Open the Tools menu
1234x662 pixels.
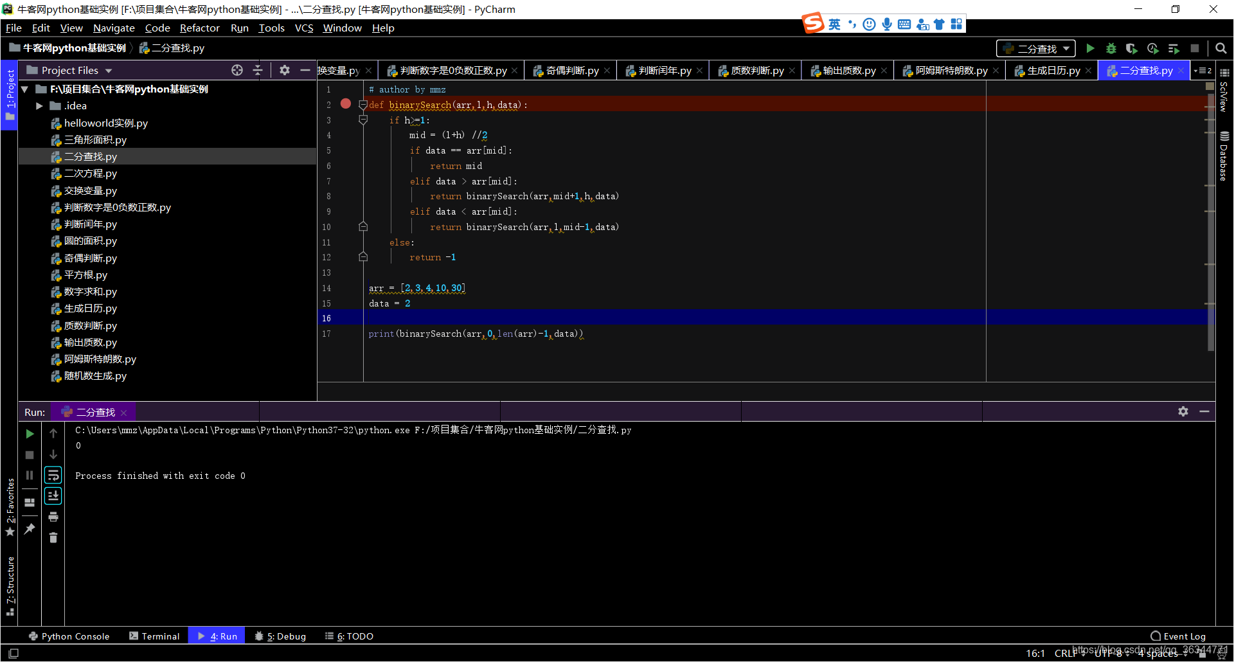[271, 28]
